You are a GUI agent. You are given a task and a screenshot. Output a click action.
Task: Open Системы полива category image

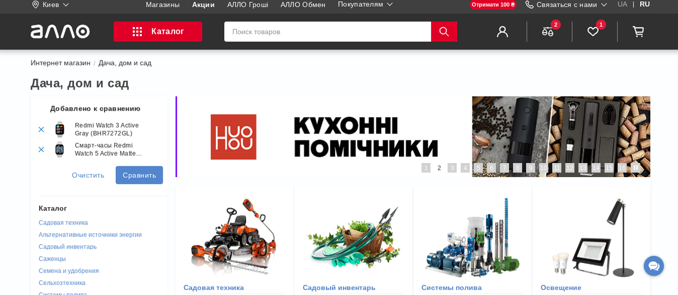coord(472,237)
